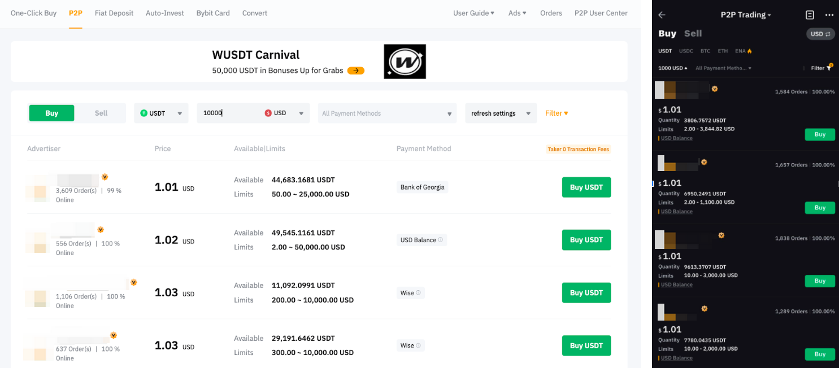The image size is (839, 368).
Task: Open the Fiat Deposit tab
Action: (114, 13)
